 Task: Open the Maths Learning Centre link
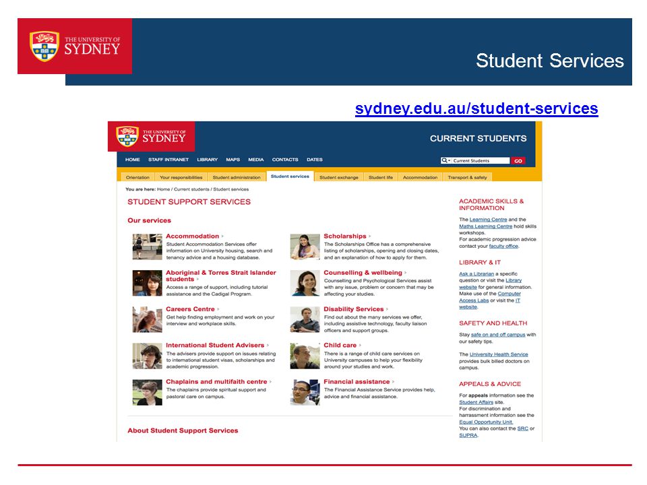pyautogui.click(x=486, y=226)
